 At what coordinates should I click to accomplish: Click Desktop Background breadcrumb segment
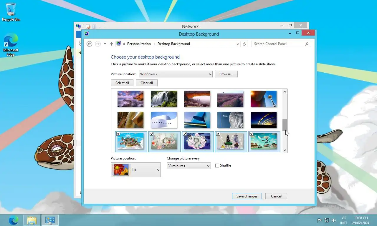173,44
